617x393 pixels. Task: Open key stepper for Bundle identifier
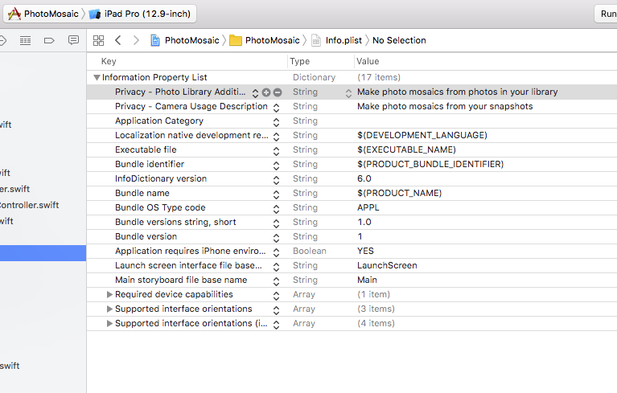276,166
